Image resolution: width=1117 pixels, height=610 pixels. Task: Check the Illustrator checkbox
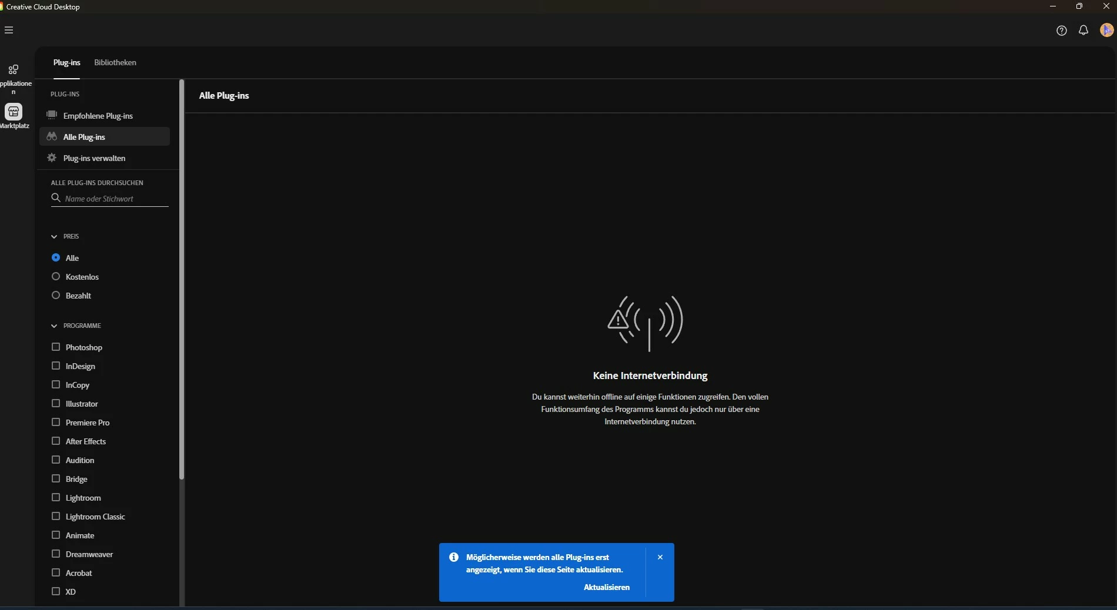coord(56,403)
